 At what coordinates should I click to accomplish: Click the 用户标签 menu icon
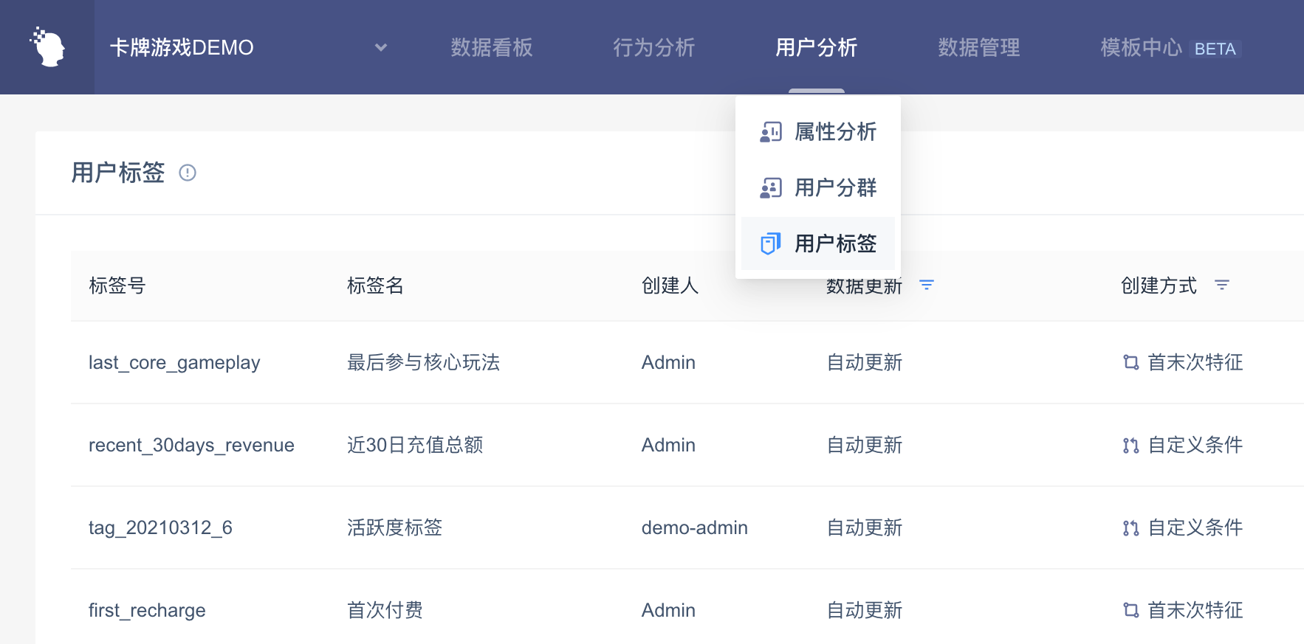click(770, 243)
